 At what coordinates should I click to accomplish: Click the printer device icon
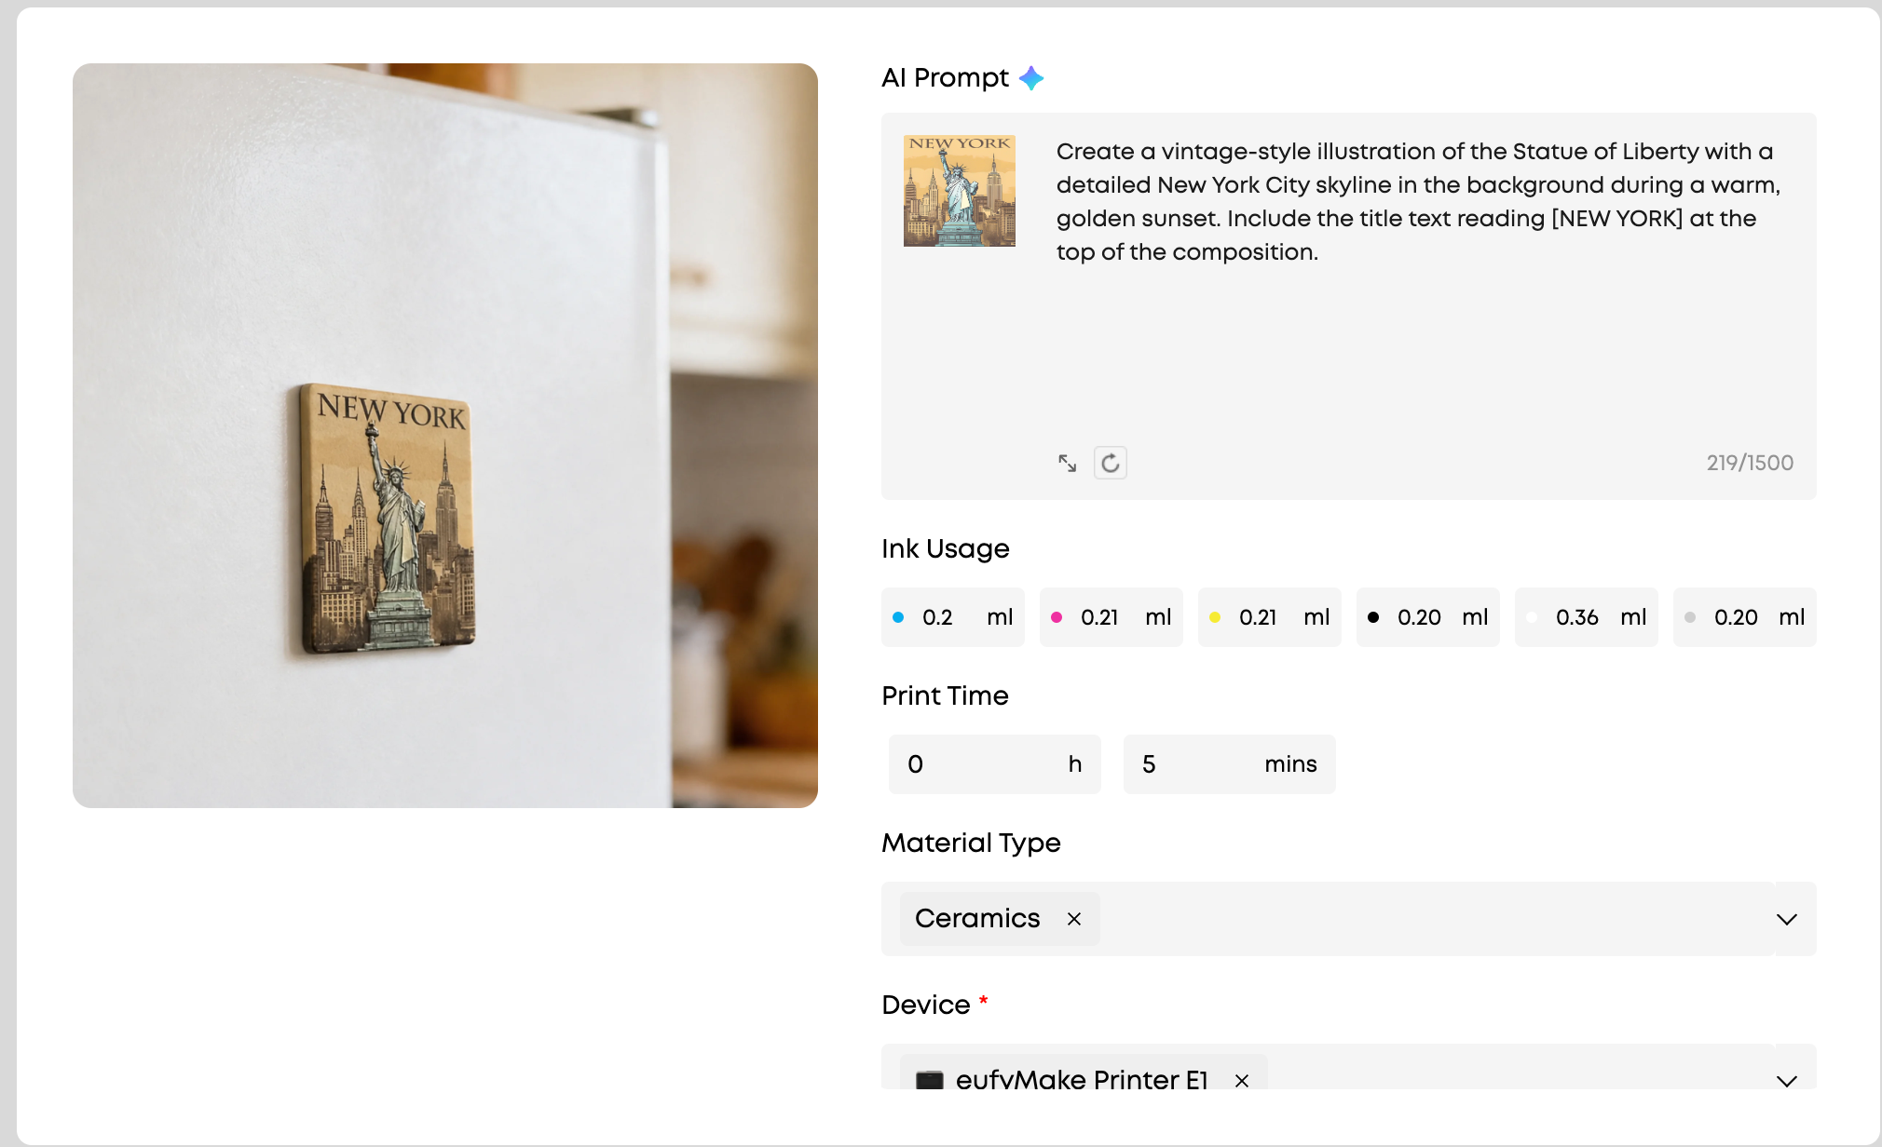coord(930,1080)
